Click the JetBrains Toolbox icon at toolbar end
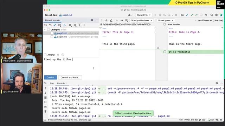This screenshot has height=126, width=225. tap(221, 15)
